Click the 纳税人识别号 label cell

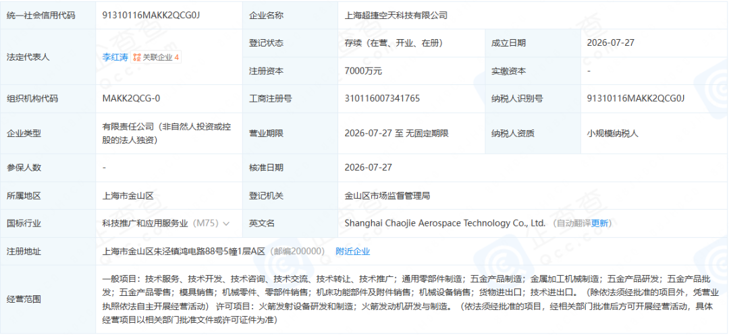(x=533, y=98)
